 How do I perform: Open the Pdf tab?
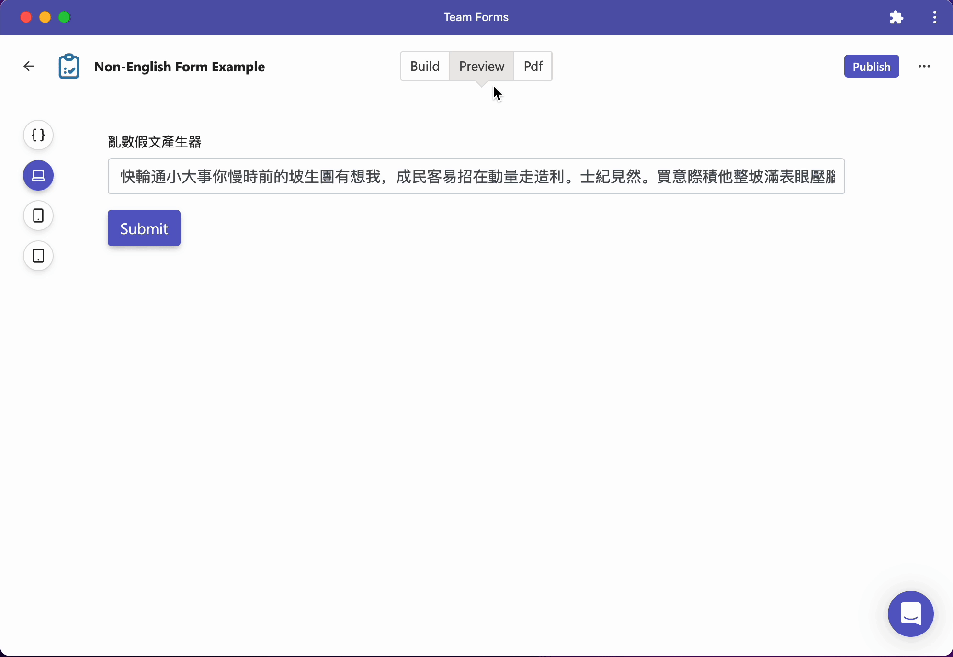point(533,66)
